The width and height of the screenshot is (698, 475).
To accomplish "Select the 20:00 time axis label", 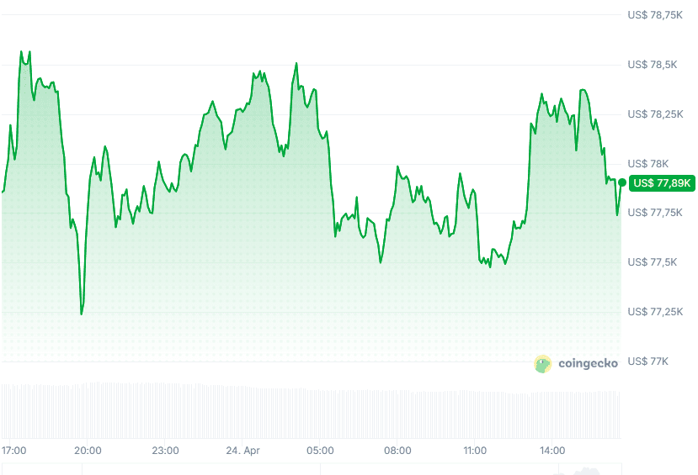I will 88,451.
